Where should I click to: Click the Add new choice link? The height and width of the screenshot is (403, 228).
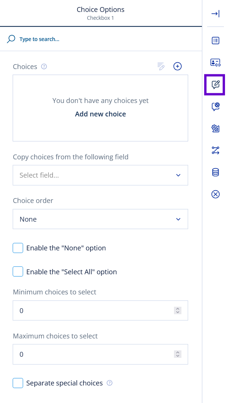[x=100, y=114]
